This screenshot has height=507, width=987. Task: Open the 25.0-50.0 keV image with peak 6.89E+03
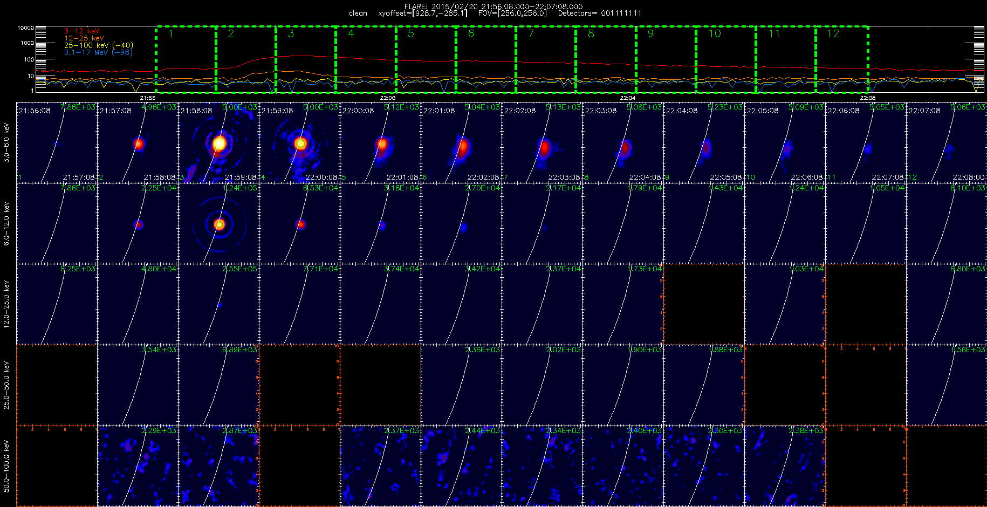tap(218, 385)
